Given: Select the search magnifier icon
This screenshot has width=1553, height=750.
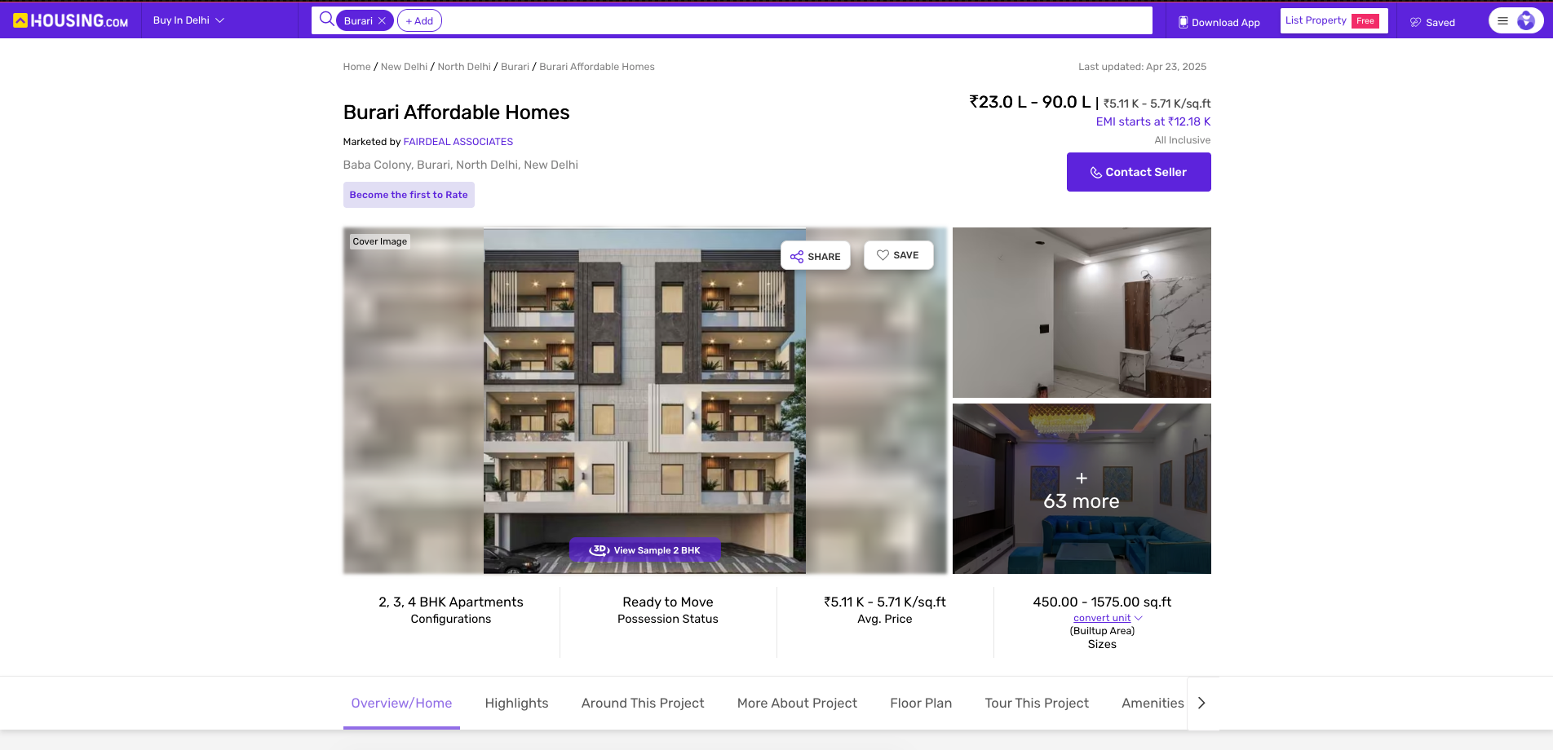Looking at the screenshot, I should (325, 20).
